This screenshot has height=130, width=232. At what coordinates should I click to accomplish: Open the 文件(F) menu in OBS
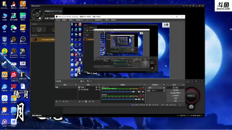tap(58, 20)
